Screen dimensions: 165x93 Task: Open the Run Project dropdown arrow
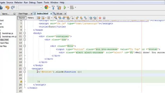pos(68,7)
